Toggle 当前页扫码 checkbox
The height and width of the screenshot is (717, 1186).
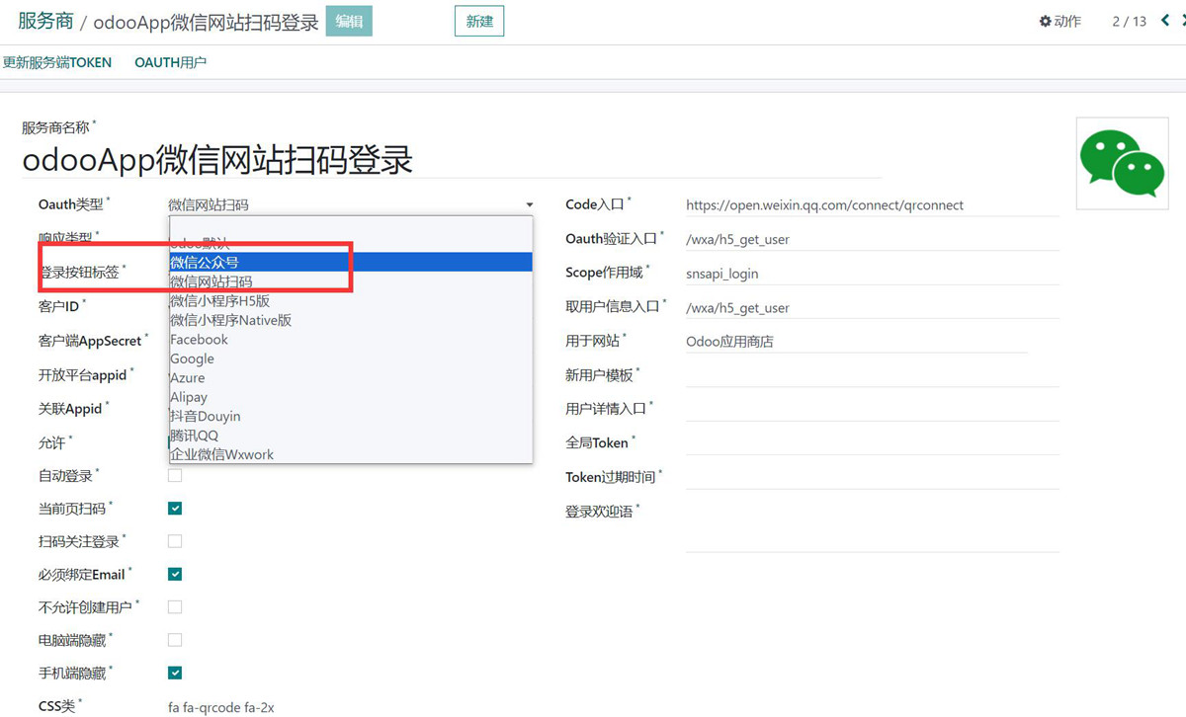175,509
